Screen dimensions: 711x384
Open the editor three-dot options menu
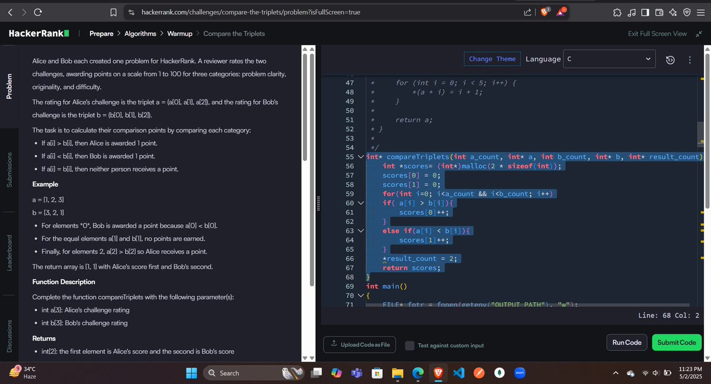coord(690,60)
